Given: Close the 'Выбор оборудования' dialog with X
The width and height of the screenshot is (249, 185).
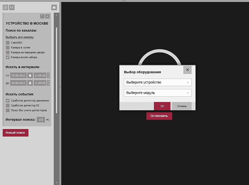Looking at the screenshot, I should point(187,70).
